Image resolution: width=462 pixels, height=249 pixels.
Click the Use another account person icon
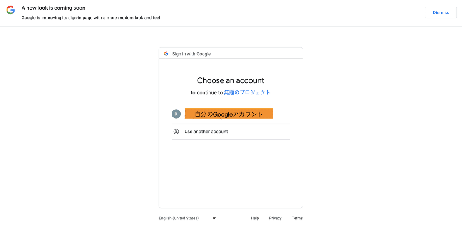click(176, 132)
